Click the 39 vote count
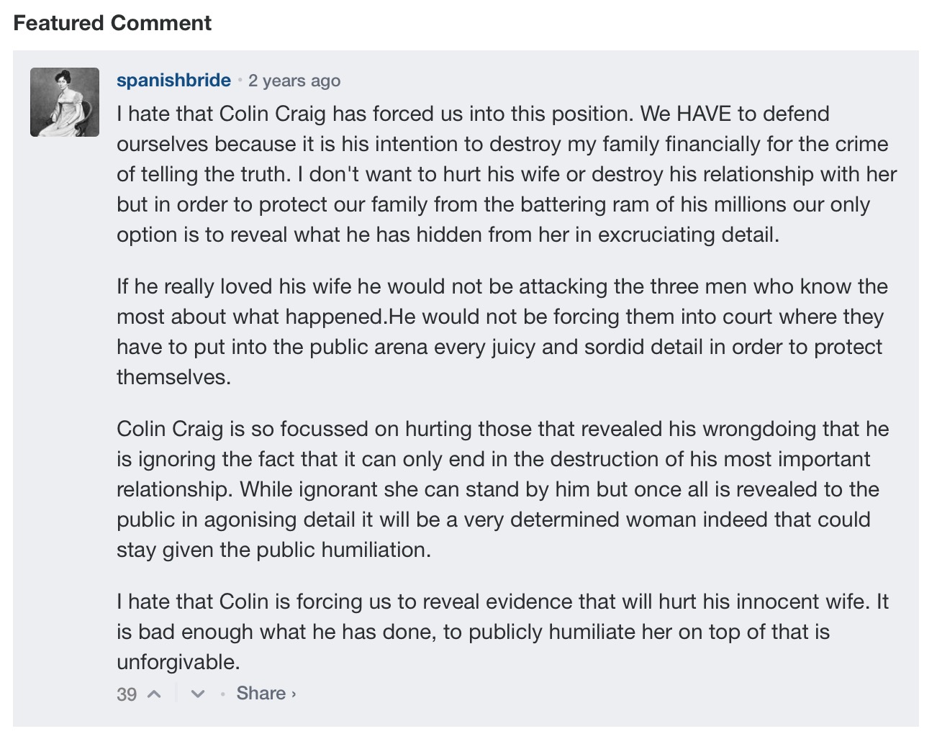937x744 pixels. coord(127,694)
